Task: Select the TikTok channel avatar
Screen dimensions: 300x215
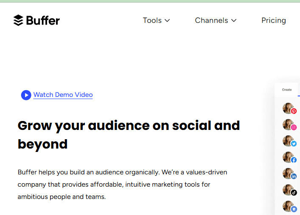Action: (289, 190)
